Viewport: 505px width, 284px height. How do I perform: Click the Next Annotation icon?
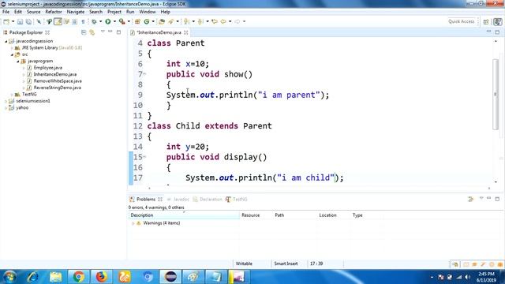click(186, 21)
